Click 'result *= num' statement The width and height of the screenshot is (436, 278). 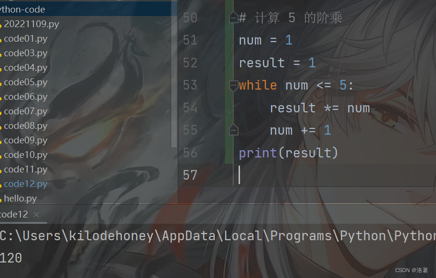click(x=320, y=108)
